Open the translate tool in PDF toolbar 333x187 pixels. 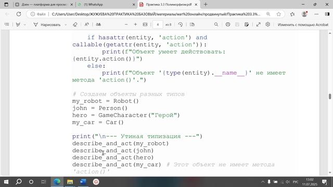click(98, 24)
